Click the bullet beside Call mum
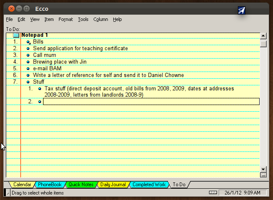Image resolution: width=273 pixels, height=200 pixels. (x=28, y=55)
